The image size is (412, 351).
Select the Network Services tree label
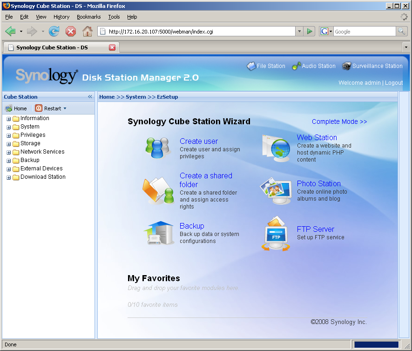pyautogui.click(x=42, y=152)
